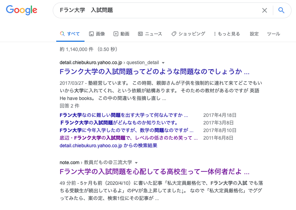Open sublink 底辺・Fランク大学の入試問題で、レベルの低さ
The image size is (296, 210).
(129, 138)
